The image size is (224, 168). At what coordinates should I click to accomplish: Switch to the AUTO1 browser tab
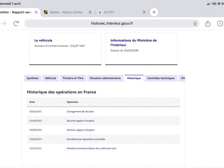click(x=109, y=12)
